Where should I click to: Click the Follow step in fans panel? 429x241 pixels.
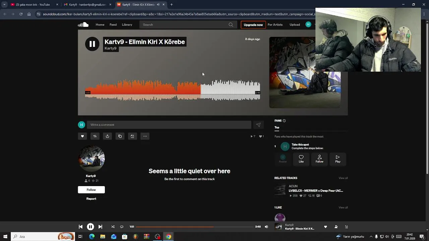tap(319, 159)
